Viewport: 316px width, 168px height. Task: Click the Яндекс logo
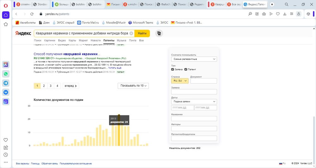point(23,33)
